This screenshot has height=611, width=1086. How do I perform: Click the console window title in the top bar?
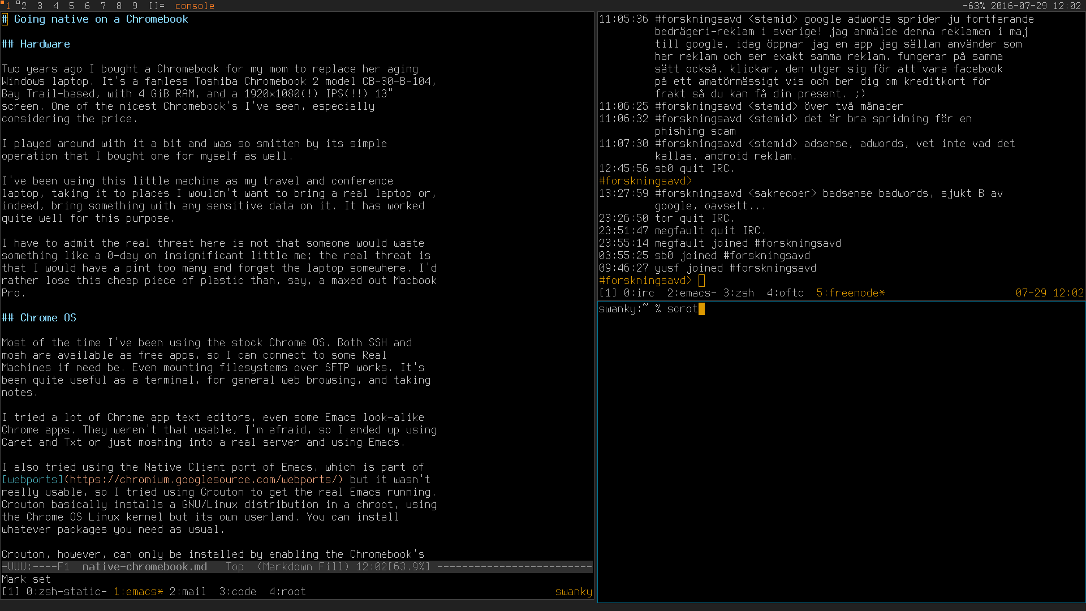pos(194,6)
